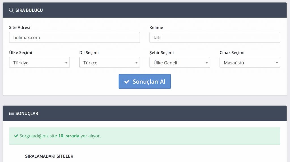Select the Dil Seçimi label text
The height and width of the screenshot is (162, 290).
pos(89,52)
